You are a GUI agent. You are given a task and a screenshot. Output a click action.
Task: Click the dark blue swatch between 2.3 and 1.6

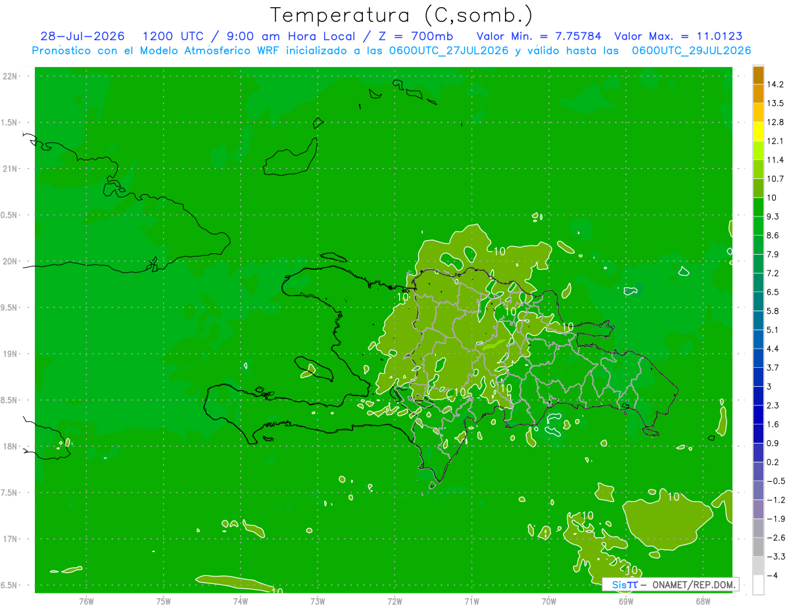[x=758, y=415]
